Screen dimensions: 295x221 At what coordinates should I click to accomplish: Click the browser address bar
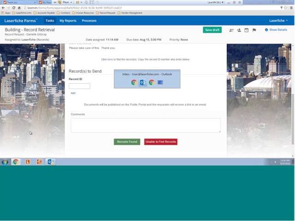click(x=151, y=8)
